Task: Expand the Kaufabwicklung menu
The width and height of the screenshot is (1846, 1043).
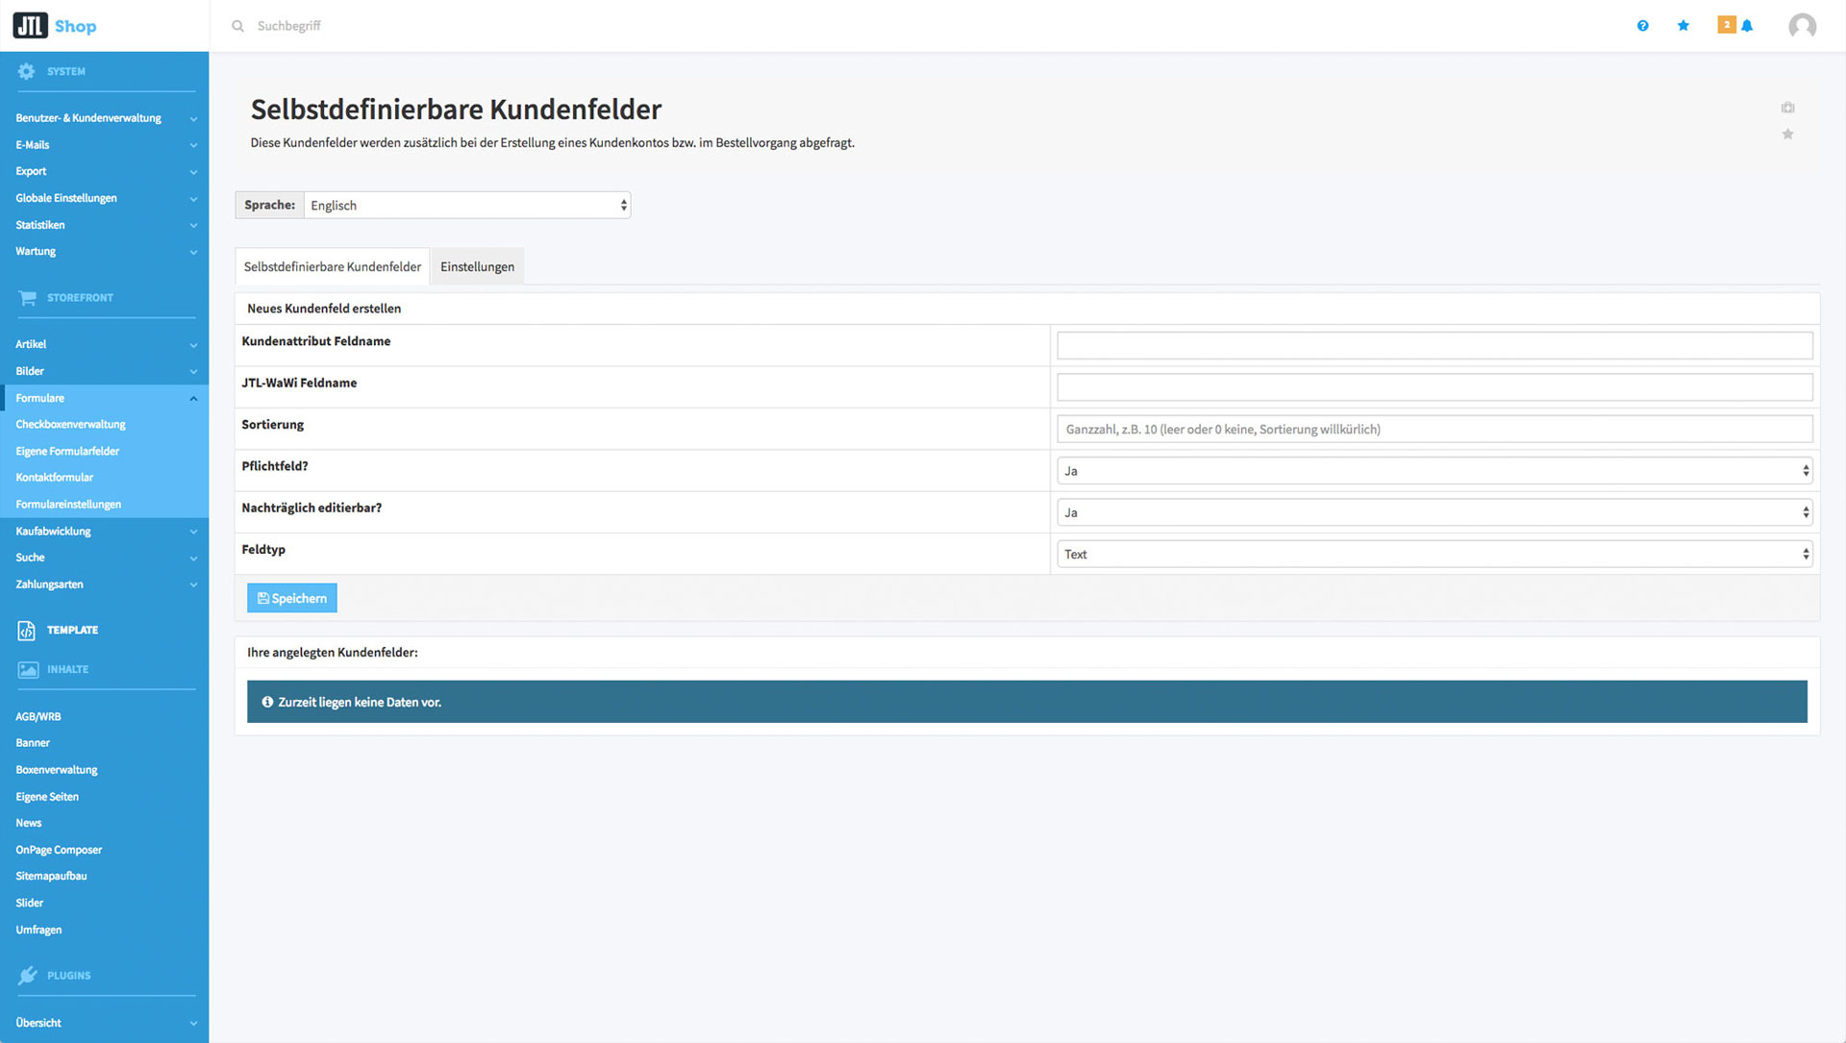Action: [104, 532]
